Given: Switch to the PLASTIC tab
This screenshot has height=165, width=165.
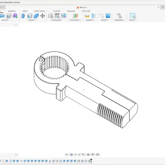Looking at the screenshot, I should pos(57,11).
